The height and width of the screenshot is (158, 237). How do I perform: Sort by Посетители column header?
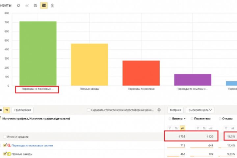202,119
